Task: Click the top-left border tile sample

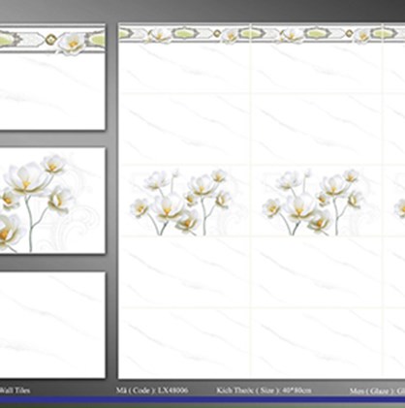Action: tap(52, 78)
